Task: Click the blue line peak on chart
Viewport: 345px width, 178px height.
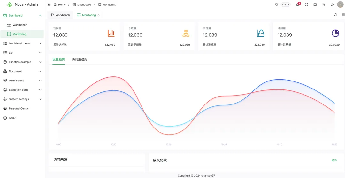Action: click(280, 80)
